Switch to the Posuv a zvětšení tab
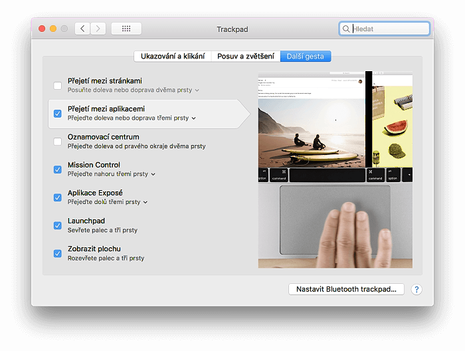Screen dimensions: 465x351 coord(246,56)
